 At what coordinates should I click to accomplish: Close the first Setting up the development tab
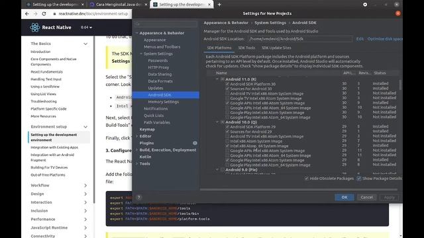click(82, 5)
